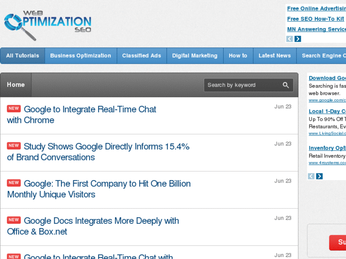Viewport: 346px width, 259px height.
Task: Click MN Answering Service ad link
Action: 316,29
